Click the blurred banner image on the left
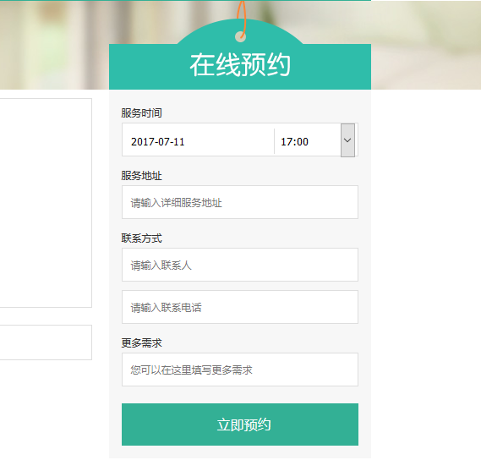This screenshot has width=481, height=471. tap(54, 45)
